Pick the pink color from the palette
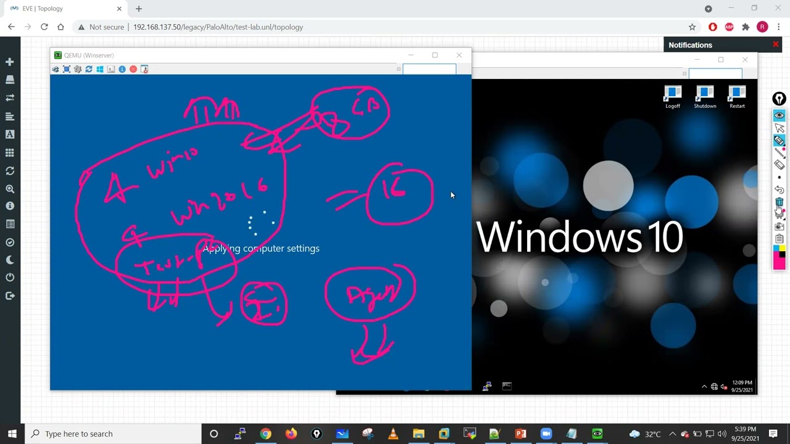The image size is (790, 444). (x=780, y=263)
